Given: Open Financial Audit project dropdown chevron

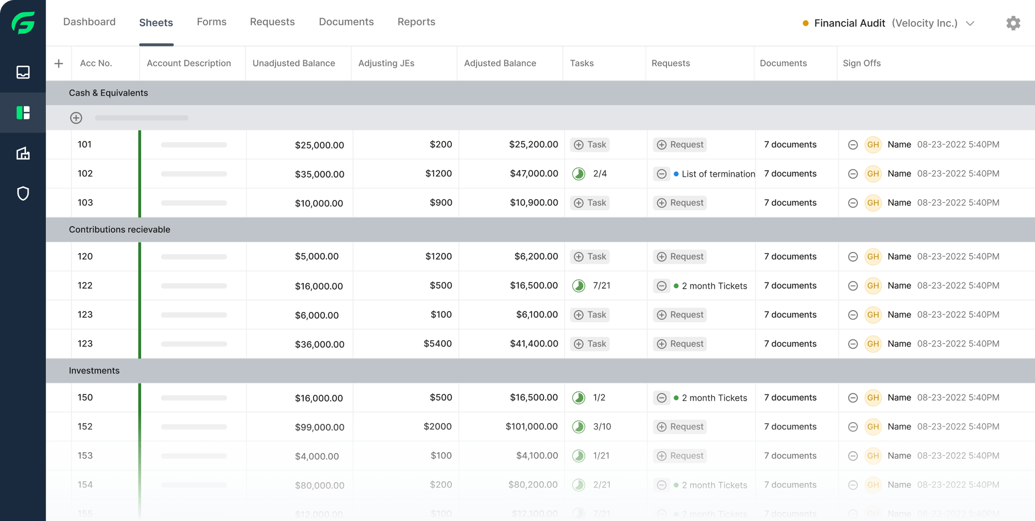Looking at the screenshot, I should click(970, 23).
